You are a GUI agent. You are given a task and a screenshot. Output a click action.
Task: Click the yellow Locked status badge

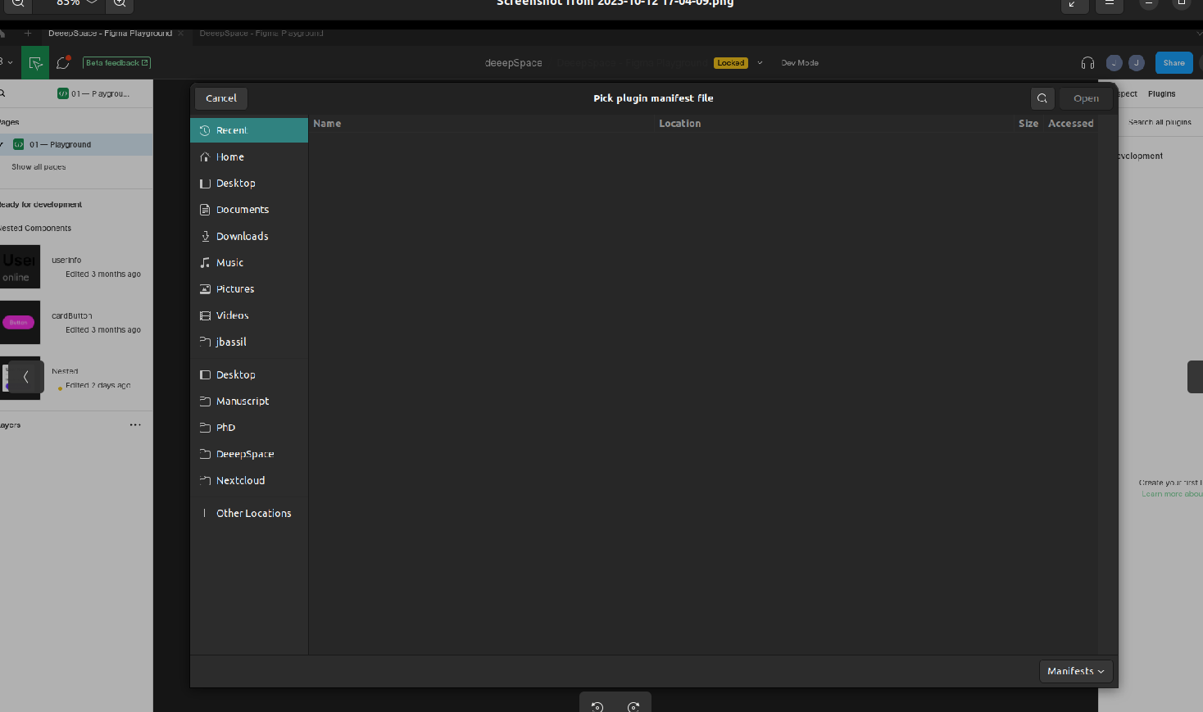pos(730,62)
